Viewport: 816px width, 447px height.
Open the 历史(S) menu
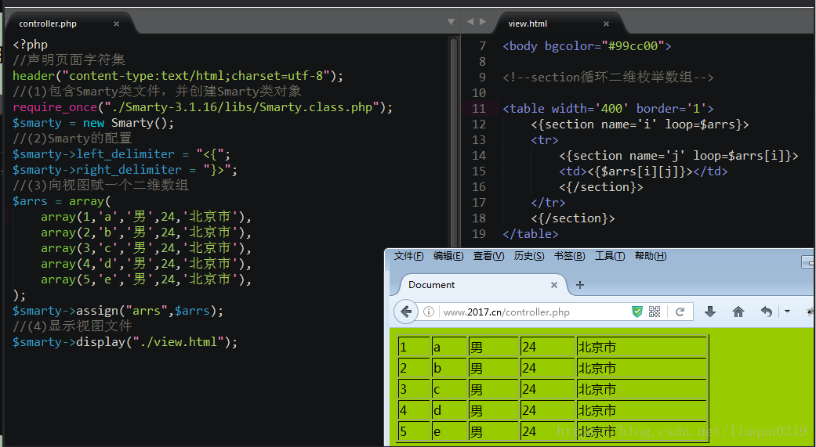coord(529,256)
